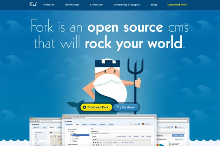Click the Fork logo in the header

pyautogui.click(x=33, y=4)
